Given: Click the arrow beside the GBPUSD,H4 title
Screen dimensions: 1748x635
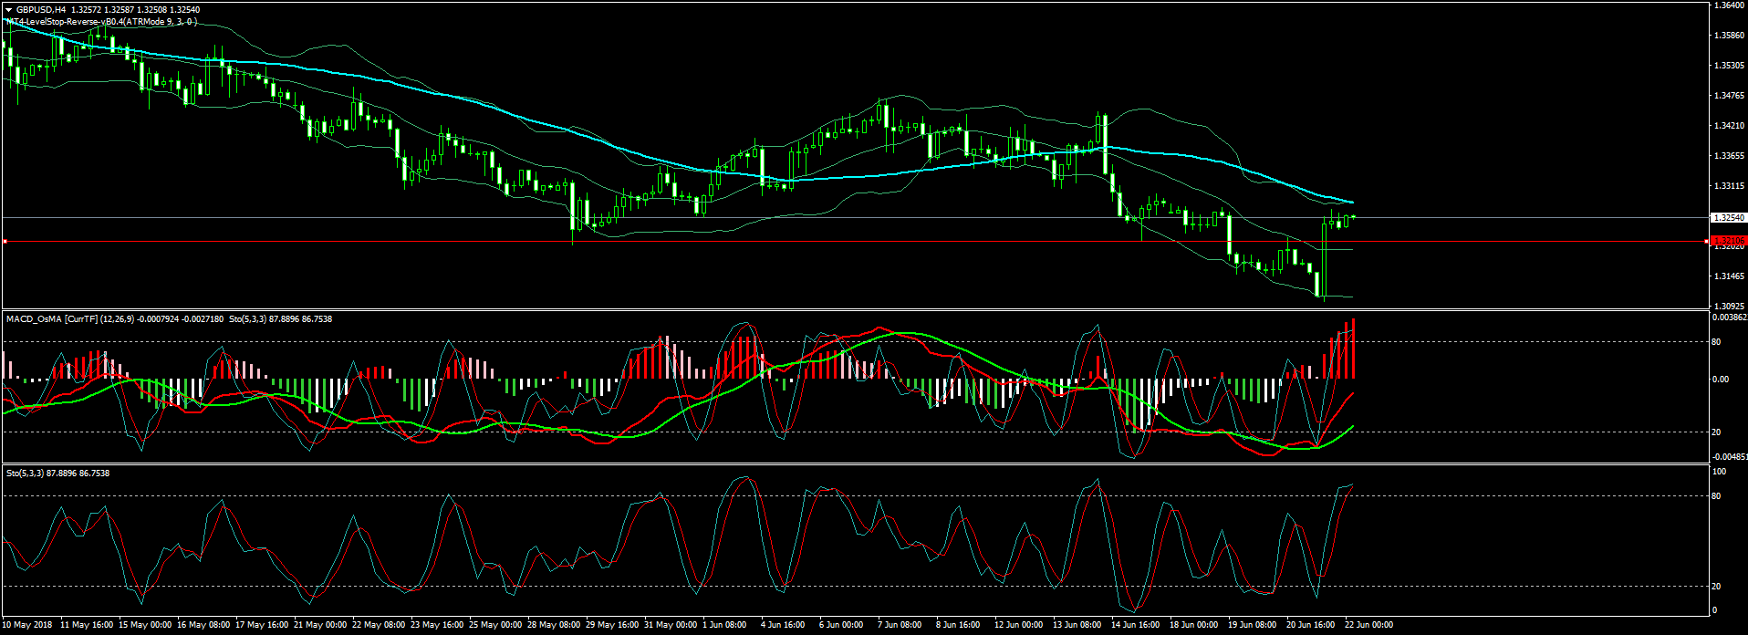Looking at the screenshot, I should click(x=8, y=10).
